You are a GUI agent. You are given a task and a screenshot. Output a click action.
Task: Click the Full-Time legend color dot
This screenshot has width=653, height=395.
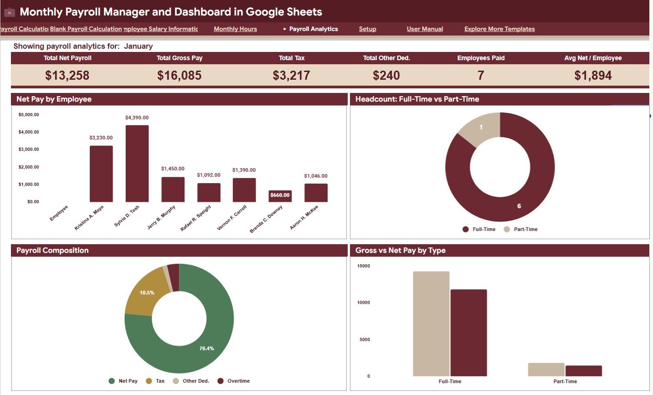click(x=465, y=229)
